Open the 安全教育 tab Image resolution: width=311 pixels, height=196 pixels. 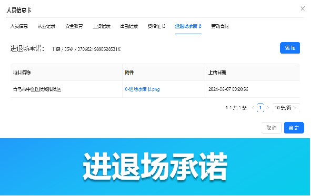tap(74, 26)
